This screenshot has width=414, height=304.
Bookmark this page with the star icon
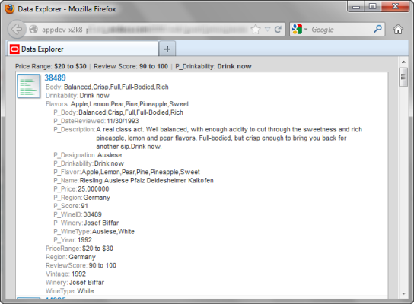pyautogui.click(x=256, y=30)
